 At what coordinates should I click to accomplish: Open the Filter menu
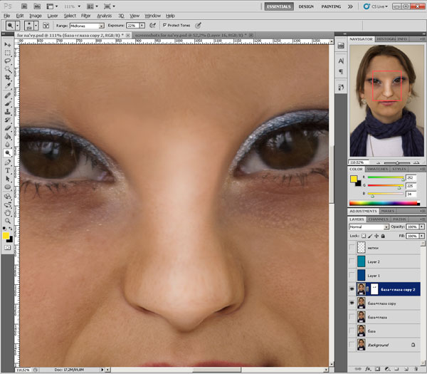[x=85, y=15]
